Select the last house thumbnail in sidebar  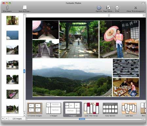(x=12, y=109)
